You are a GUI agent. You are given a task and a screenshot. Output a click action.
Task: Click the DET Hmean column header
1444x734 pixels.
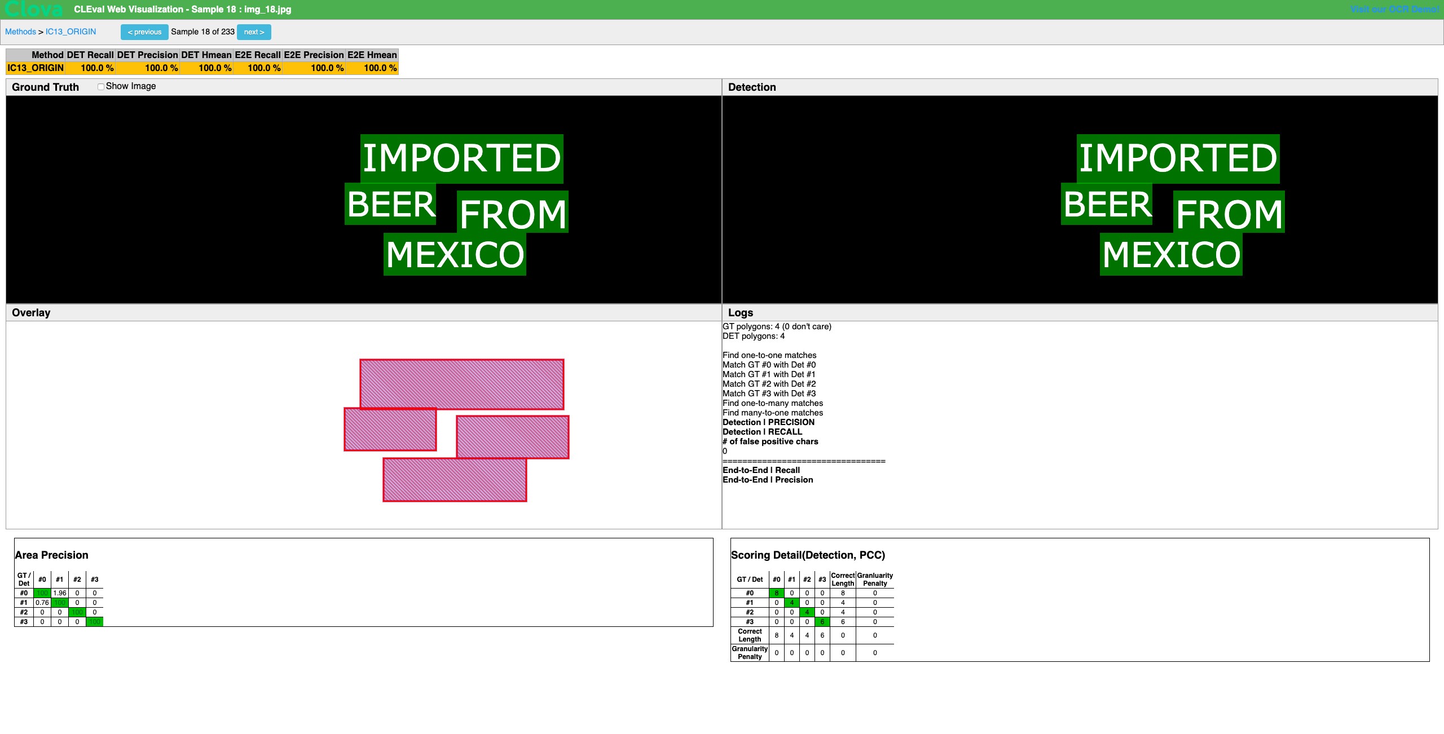point(206,55)
